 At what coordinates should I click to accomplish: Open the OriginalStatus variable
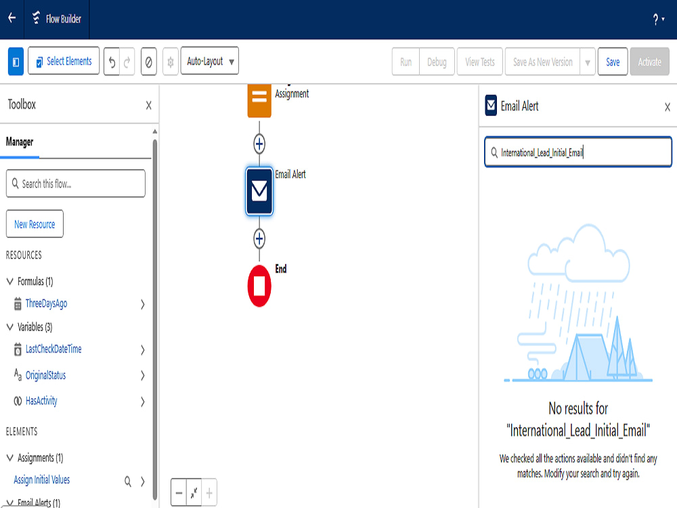46,375
